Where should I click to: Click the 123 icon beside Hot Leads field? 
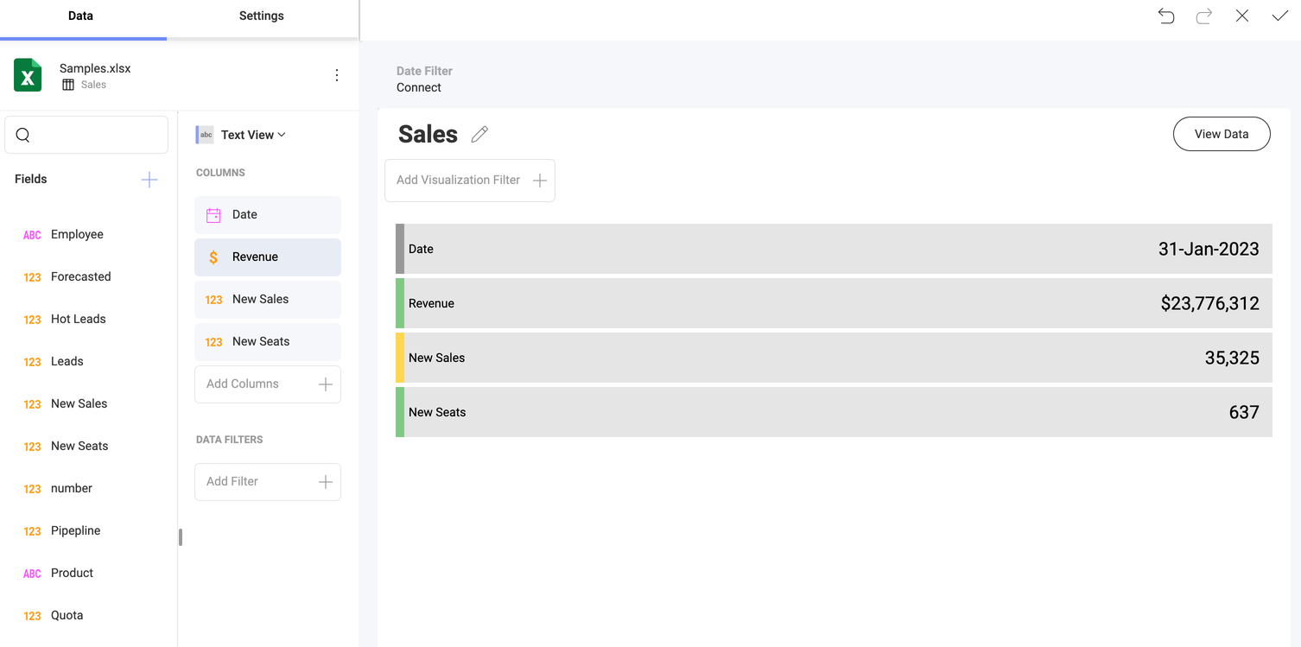point(32,320)
